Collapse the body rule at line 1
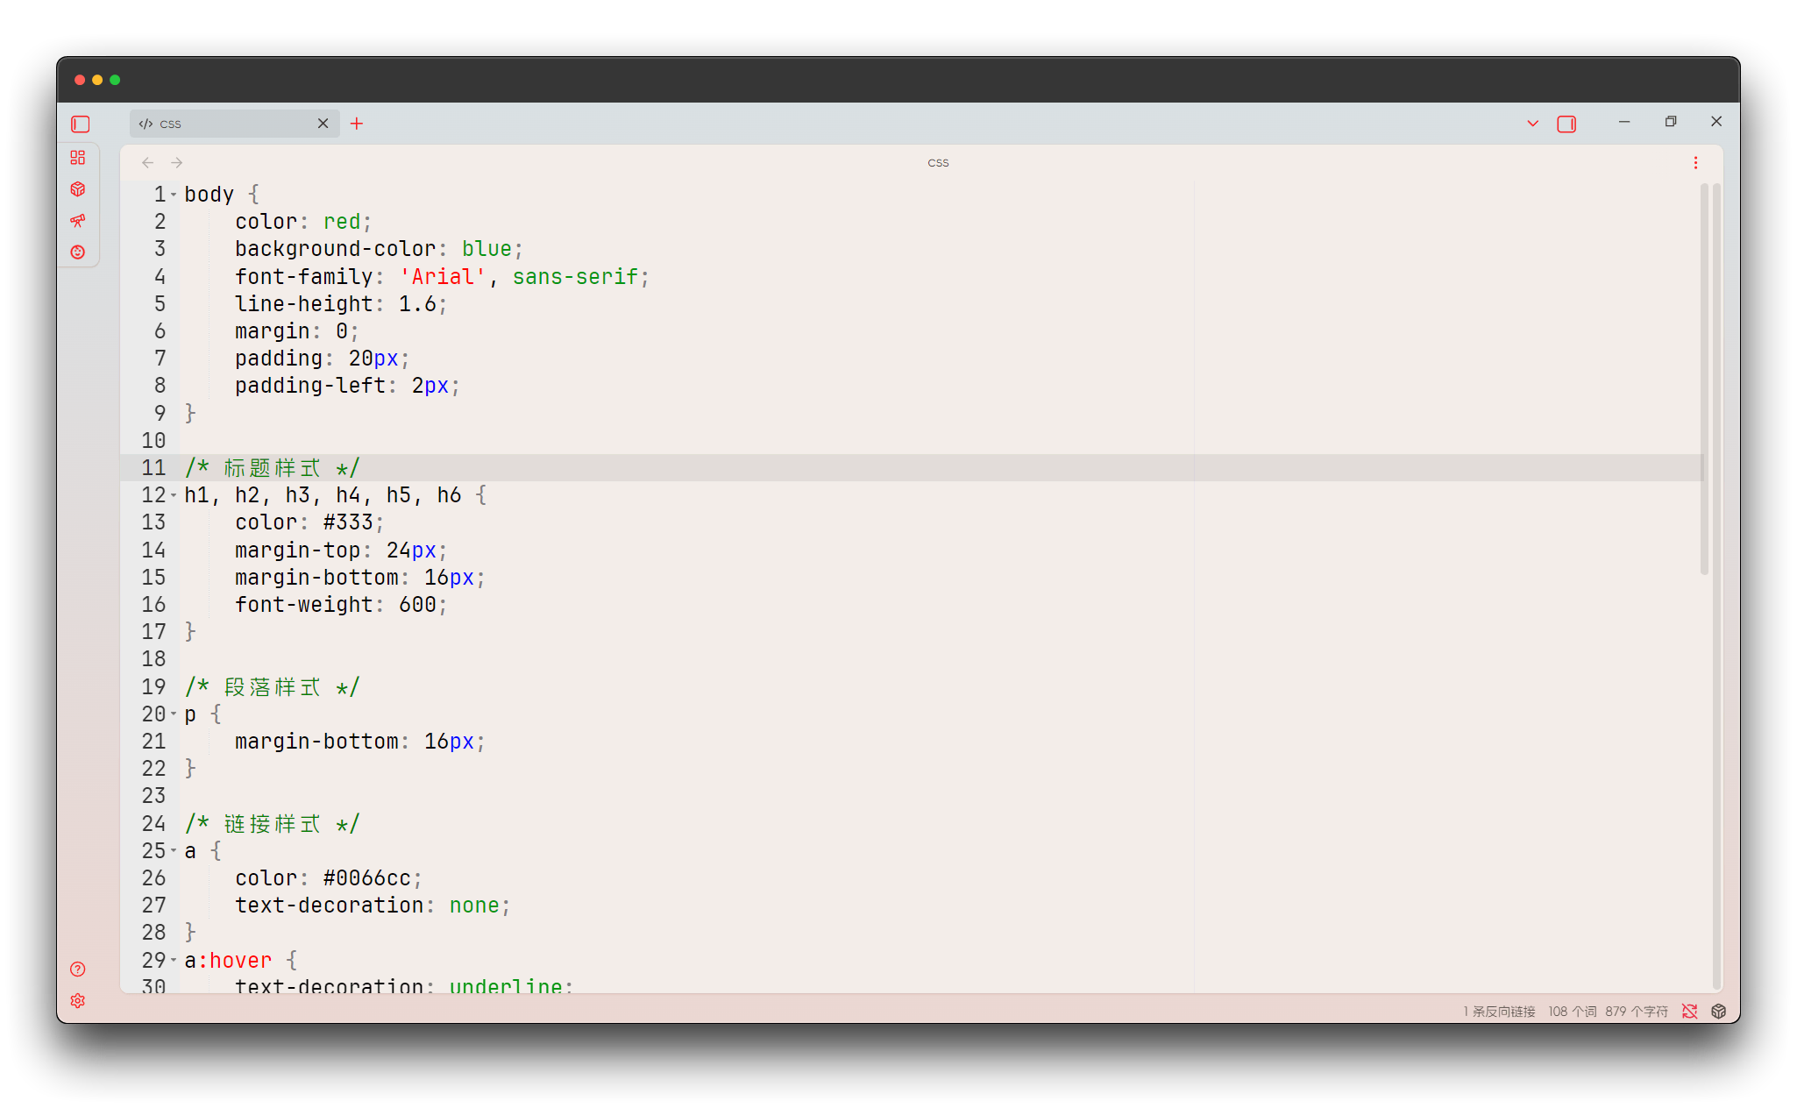1797x1108 pixels. pos(174,194)
